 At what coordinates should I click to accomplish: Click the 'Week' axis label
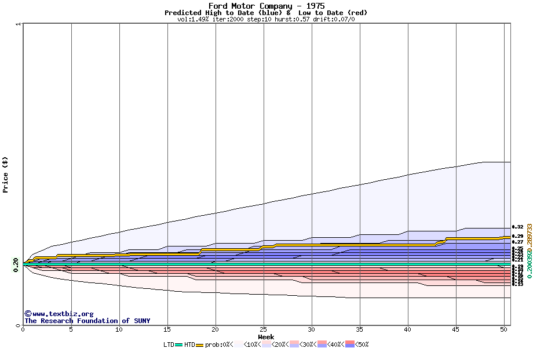[266, 337]
